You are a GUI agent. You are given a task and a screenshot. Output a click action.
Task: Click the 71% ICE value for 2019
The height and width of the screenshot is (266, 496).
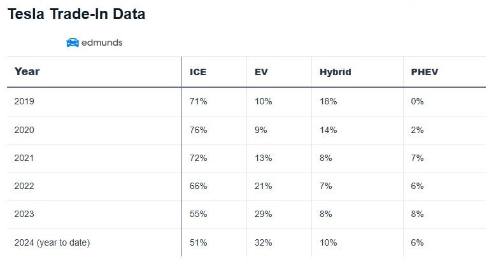[199, 101]
